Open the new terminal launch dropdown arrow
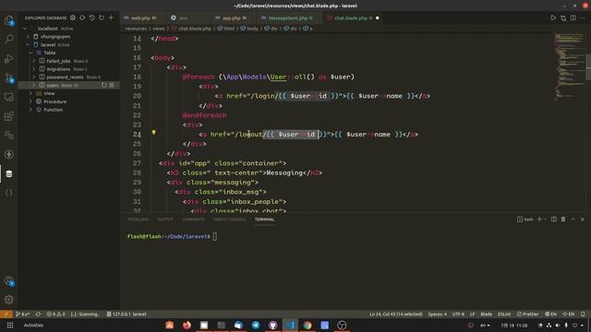 545,219
